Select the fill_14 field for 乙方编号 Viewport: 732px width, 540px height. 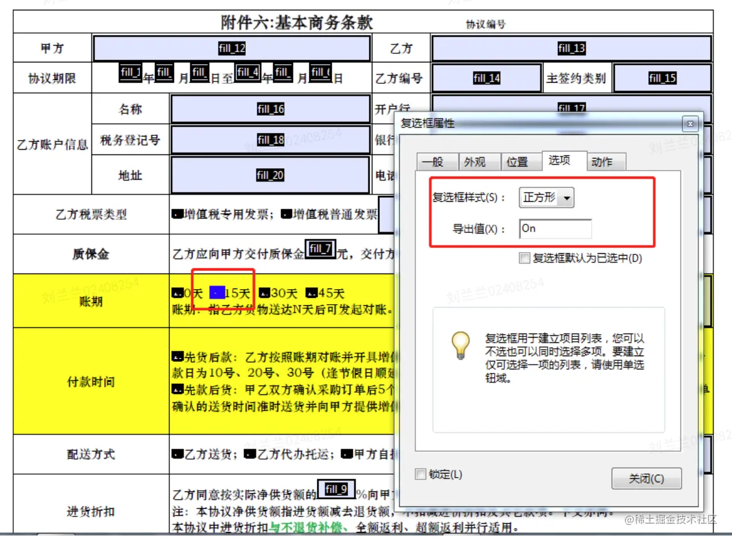tap(486, 79)
